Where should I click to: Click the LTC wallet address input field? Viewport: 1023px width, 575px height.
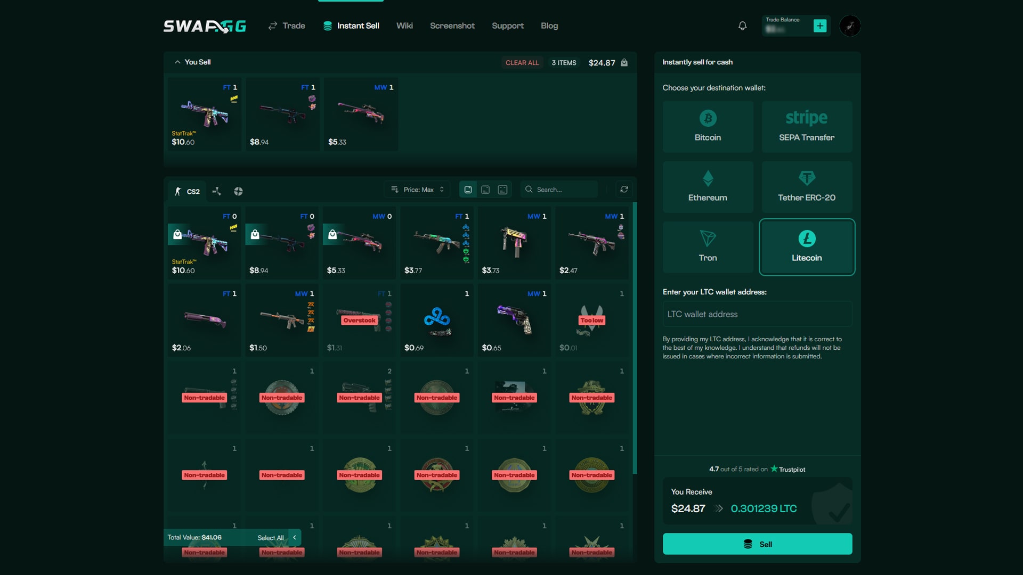[x=757, y=314]
